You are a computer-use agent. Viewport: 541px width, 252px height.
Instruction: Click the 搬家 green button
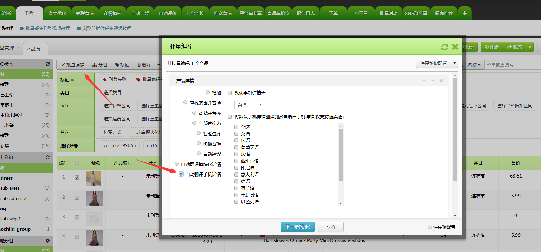tap(514, 47)
